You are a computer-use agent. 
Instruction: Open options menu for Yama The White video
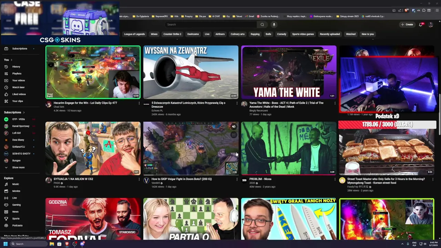(335, 103)
